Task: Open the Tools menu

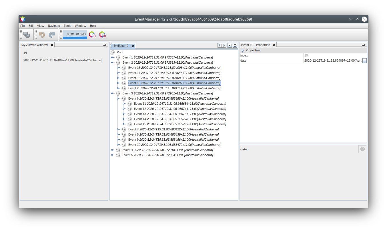Action: 67,26
